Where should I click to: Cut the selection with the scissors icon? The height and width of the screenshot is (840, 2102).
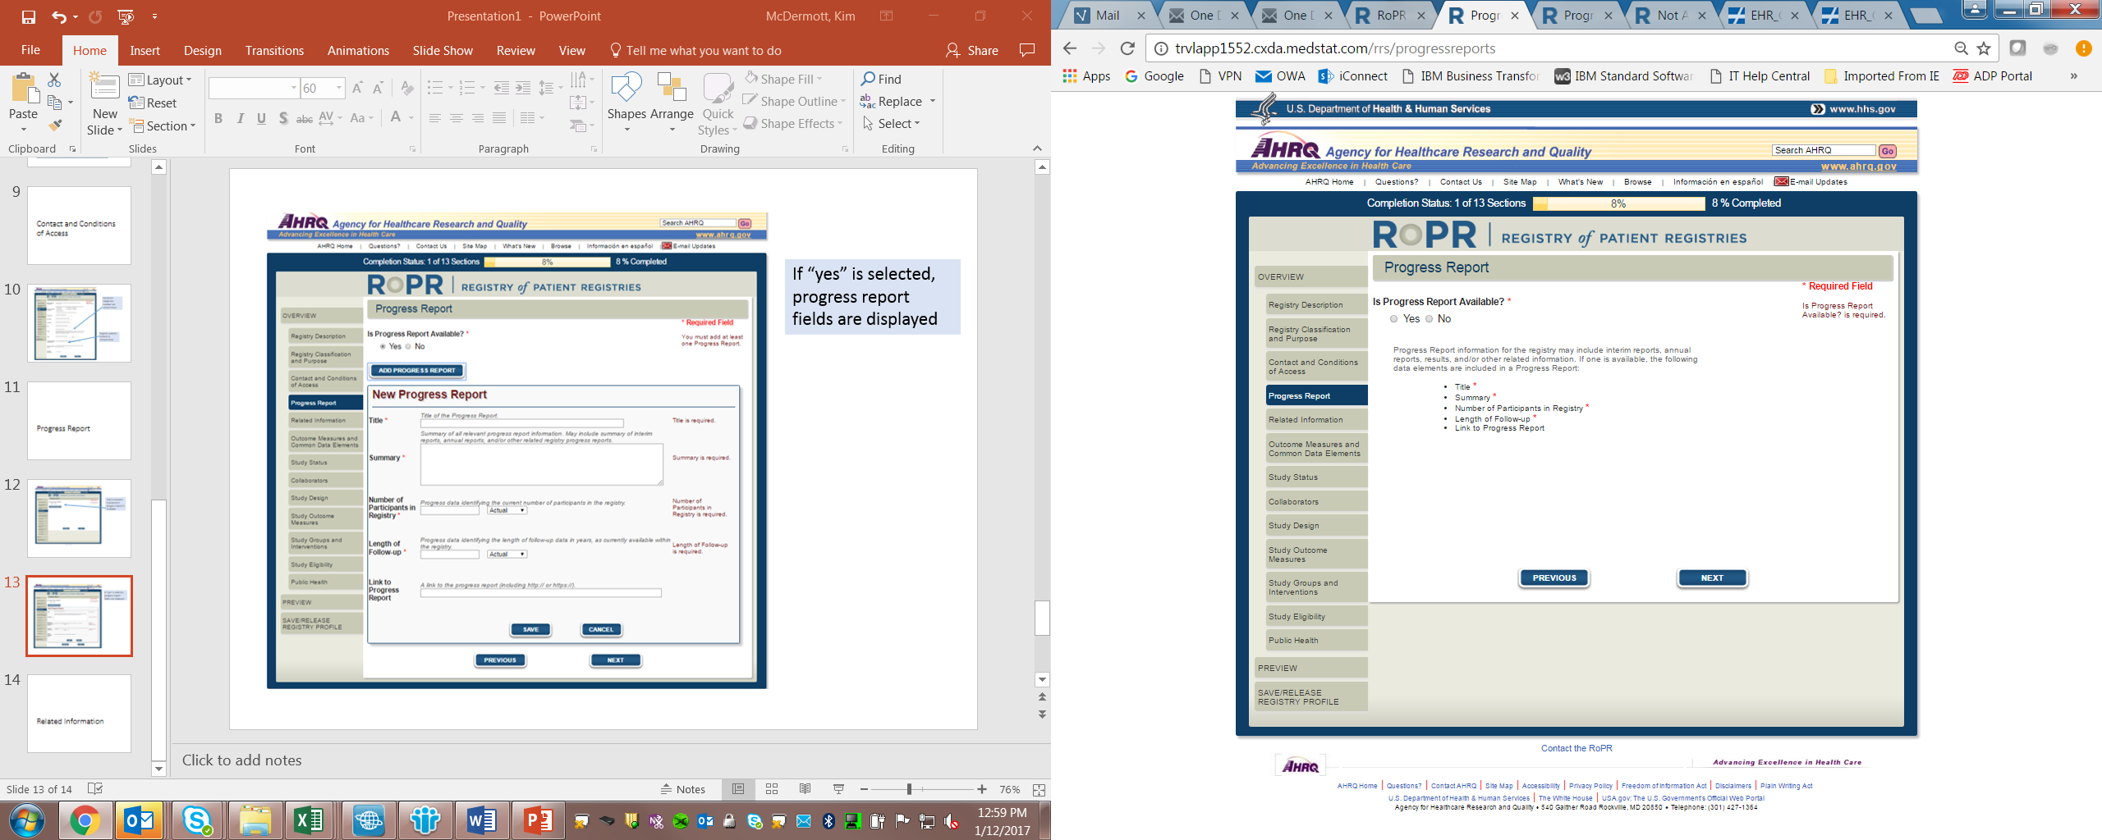(x=54, y=80)
